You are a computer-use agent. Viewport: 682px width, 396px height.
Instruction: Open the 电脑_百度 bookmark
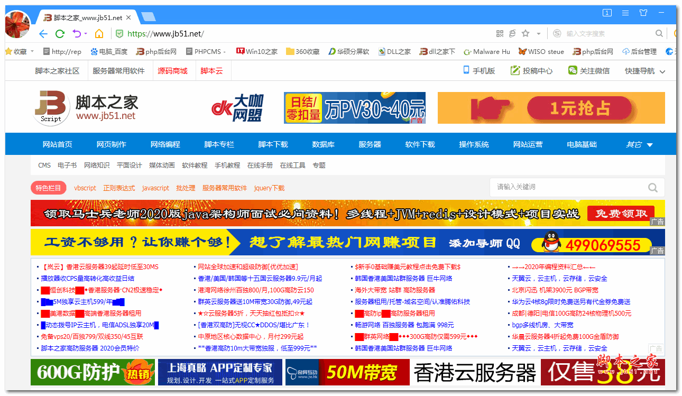tap(109, 51)
